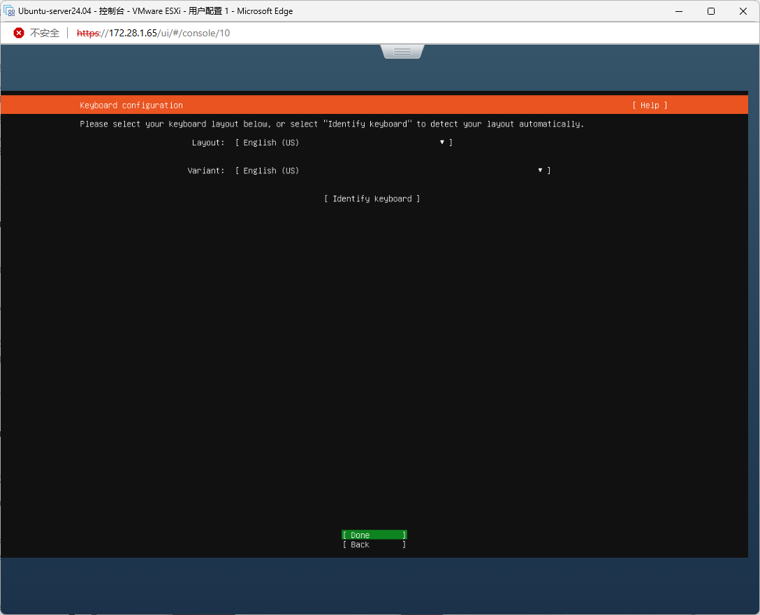Image resolution: width=760 pixels, height=615 pixels.
Task: Open the Help menu in installer header
Action: point(650,106)
